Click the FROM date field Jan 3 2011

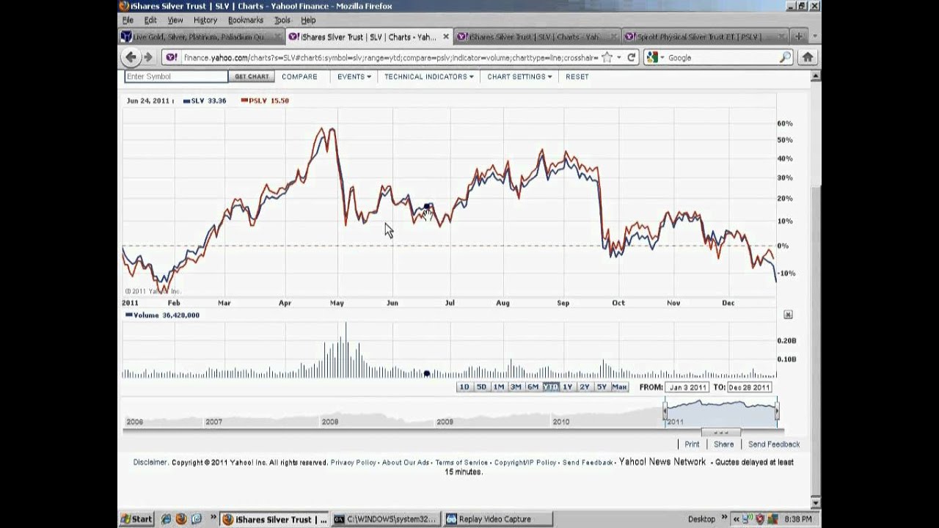(x=687, y=387)
